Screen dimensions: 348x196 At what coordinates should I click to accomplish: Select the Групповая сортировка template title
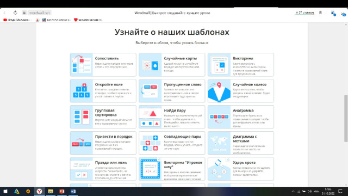coord(105,113)
